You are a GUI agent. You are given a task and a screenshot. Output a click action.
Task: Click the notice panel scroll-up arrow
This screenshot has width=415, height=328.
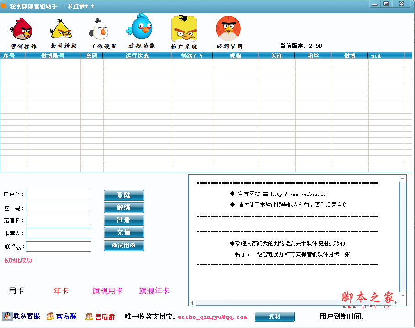click(403, 178)
